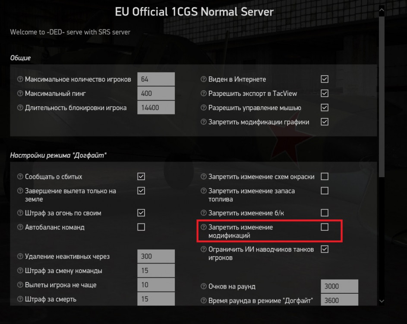Click the max players field showing 64
Image resolution: width=407 pixels, height=324 pixels.
pos(156,79)
